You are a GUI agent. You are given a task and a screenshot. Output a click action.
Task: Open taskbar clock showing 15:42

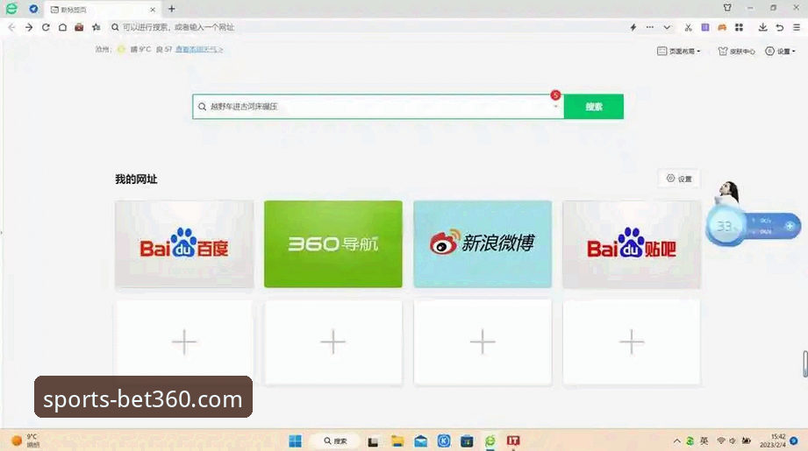(x=772, y=440)
